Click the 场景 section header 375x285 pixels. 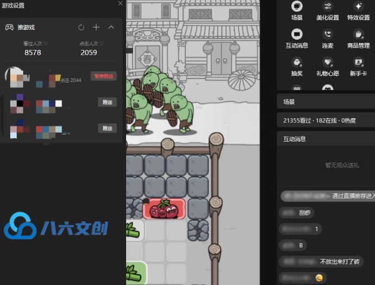click(x=326, y=102)
